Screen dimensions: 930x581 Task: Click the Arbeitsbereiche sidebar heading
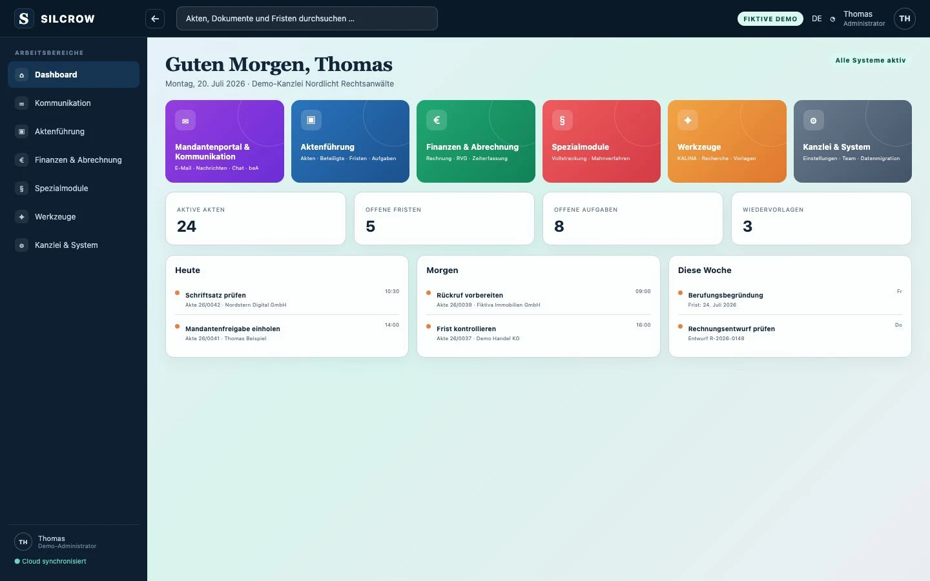point(49,53)
